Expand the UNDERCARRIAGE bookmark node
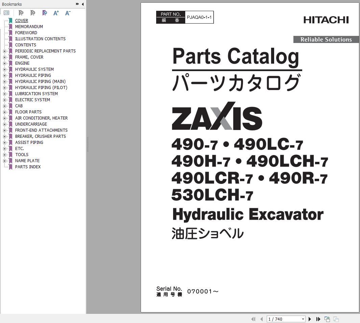This screenshot has width=360, height=323. pos(4,124)
